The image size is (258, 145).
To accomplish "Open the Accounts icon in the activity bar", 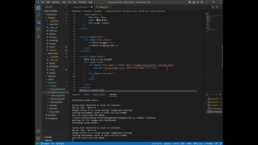I will pyautogui.click(x=38, y=131).
